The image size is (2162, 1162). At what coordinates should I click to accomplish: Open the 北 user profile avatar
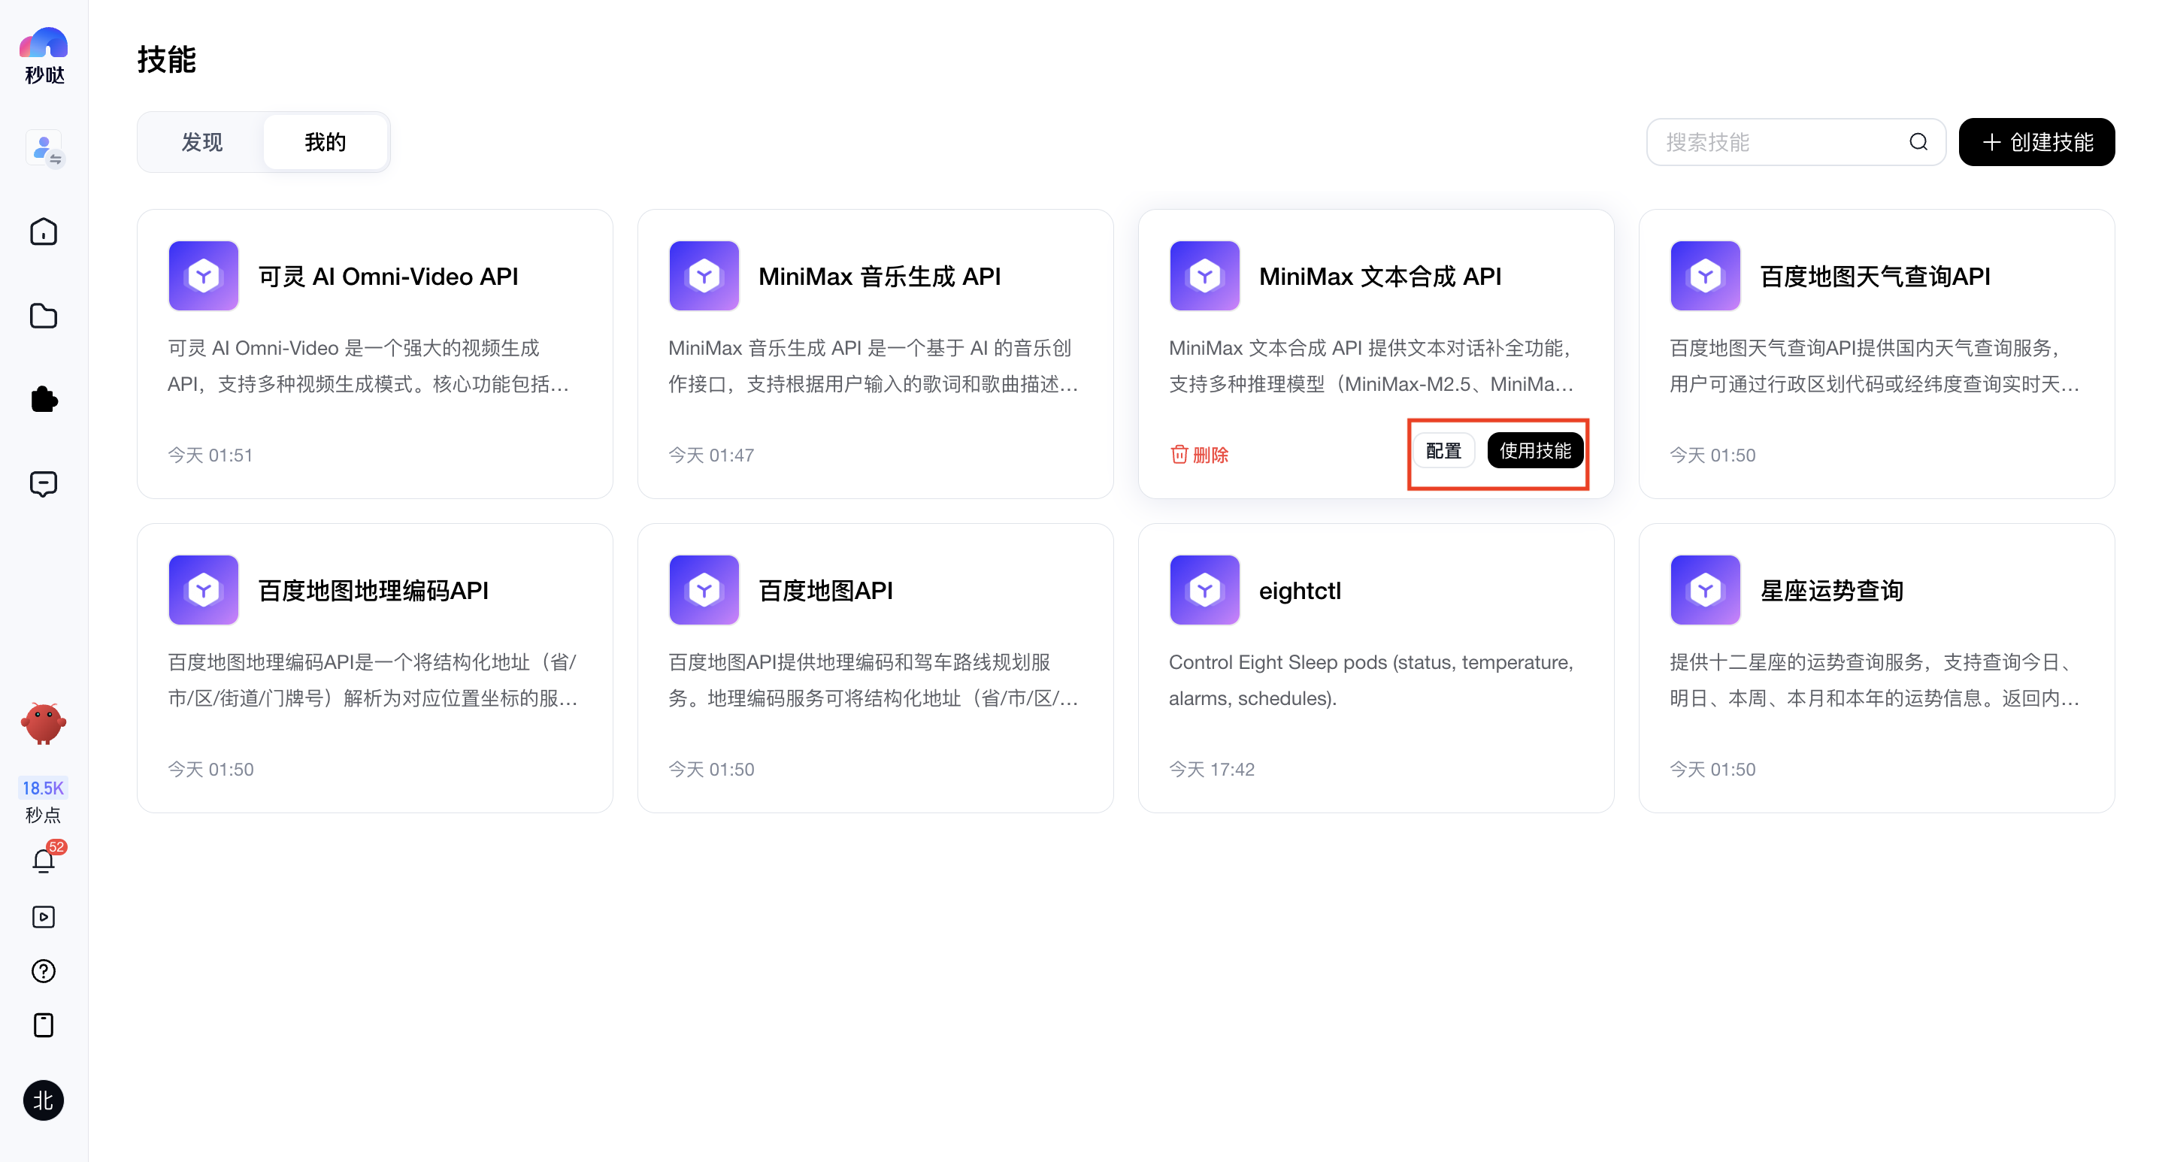44,1100
